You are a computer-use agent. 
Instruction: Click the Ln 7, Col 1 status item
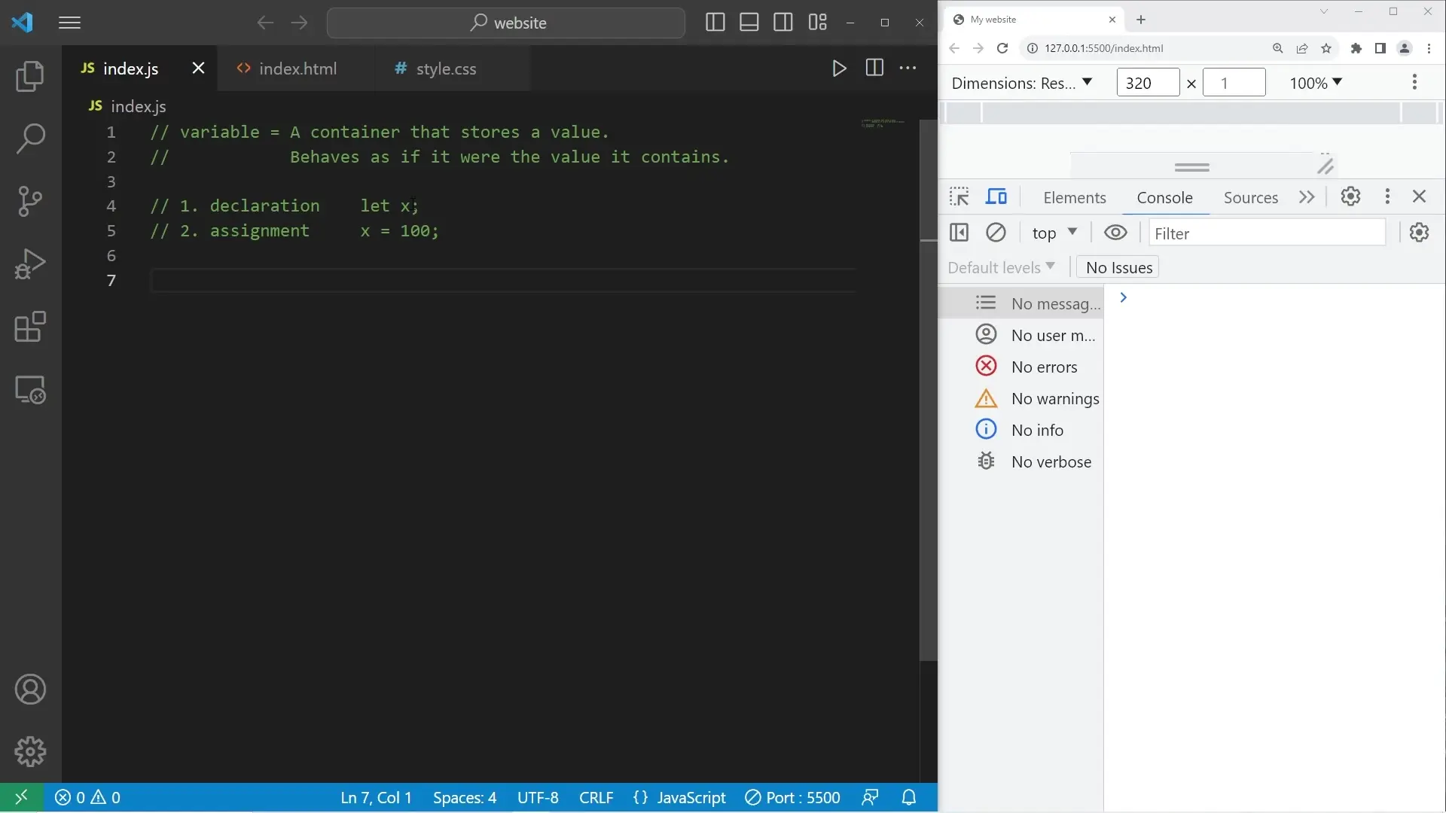click(x=376, y=797)
